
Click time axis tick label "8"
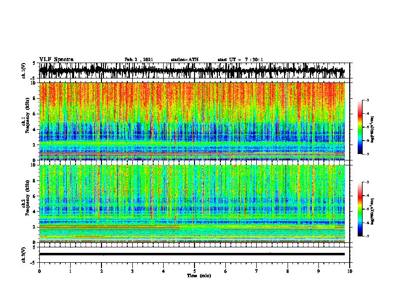point(288,271)
